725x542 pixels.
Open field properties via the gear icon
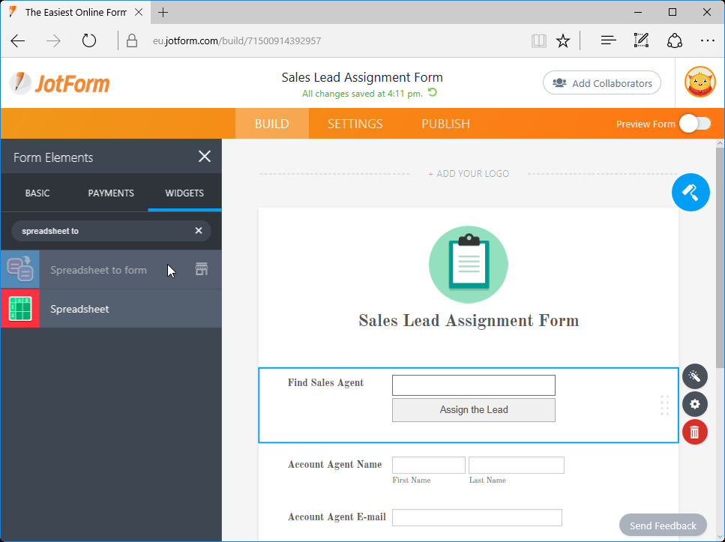click(694, 404)
